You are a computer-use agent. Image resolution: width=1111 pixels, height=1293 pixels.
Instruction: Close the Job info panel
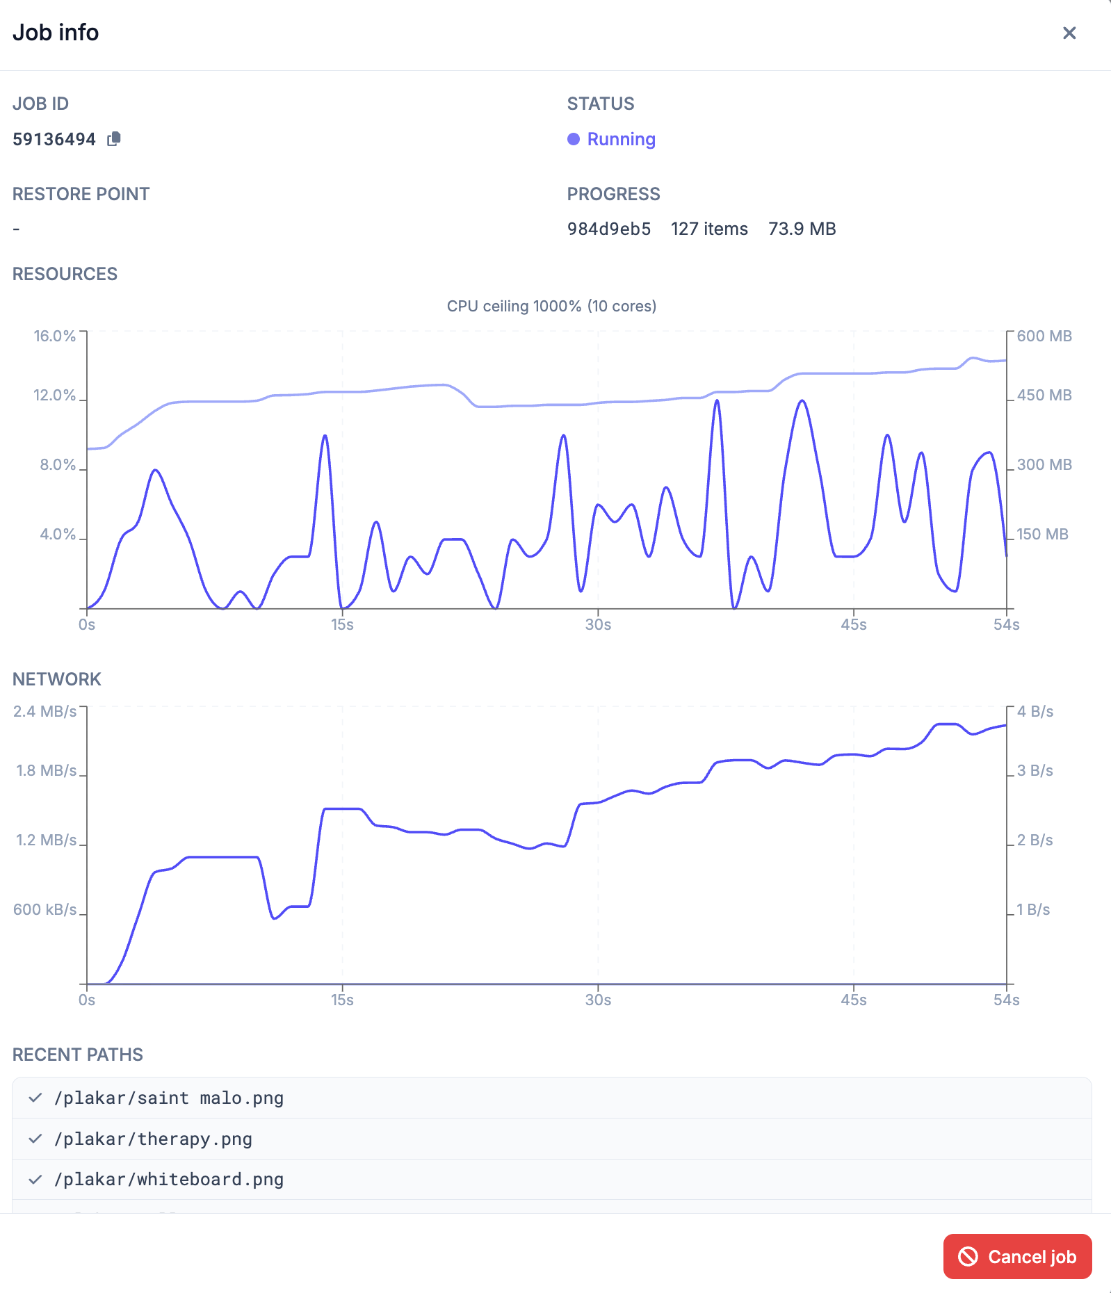[1069, 33]
